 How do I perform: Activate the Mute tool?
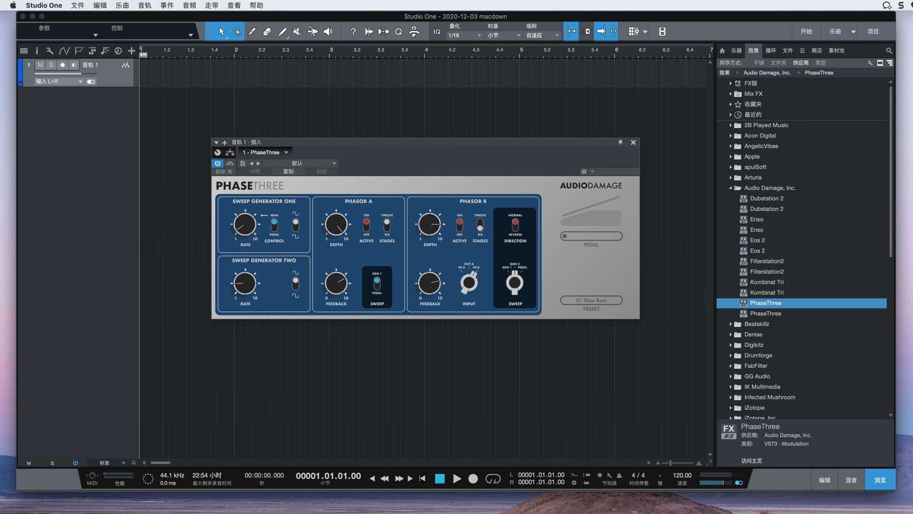[297, 31]
